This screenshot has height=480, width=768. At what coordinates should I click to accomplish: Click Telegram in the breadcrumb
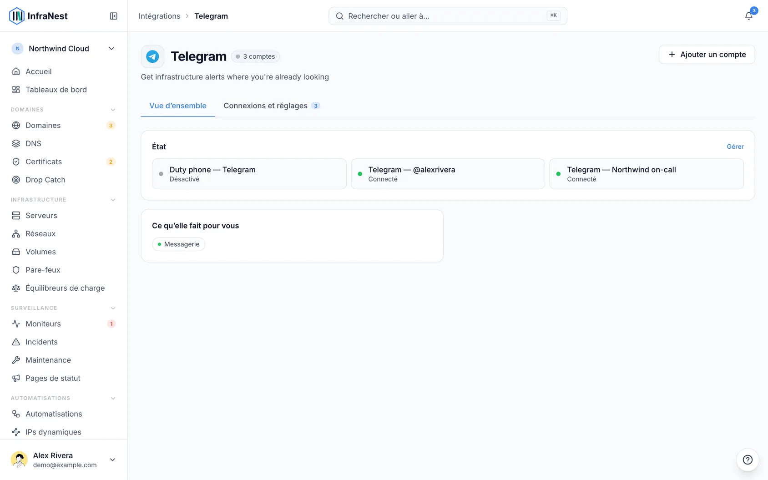click(211, 16)
